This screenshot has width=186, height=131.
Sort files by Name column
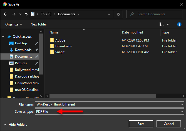[54, 32]
